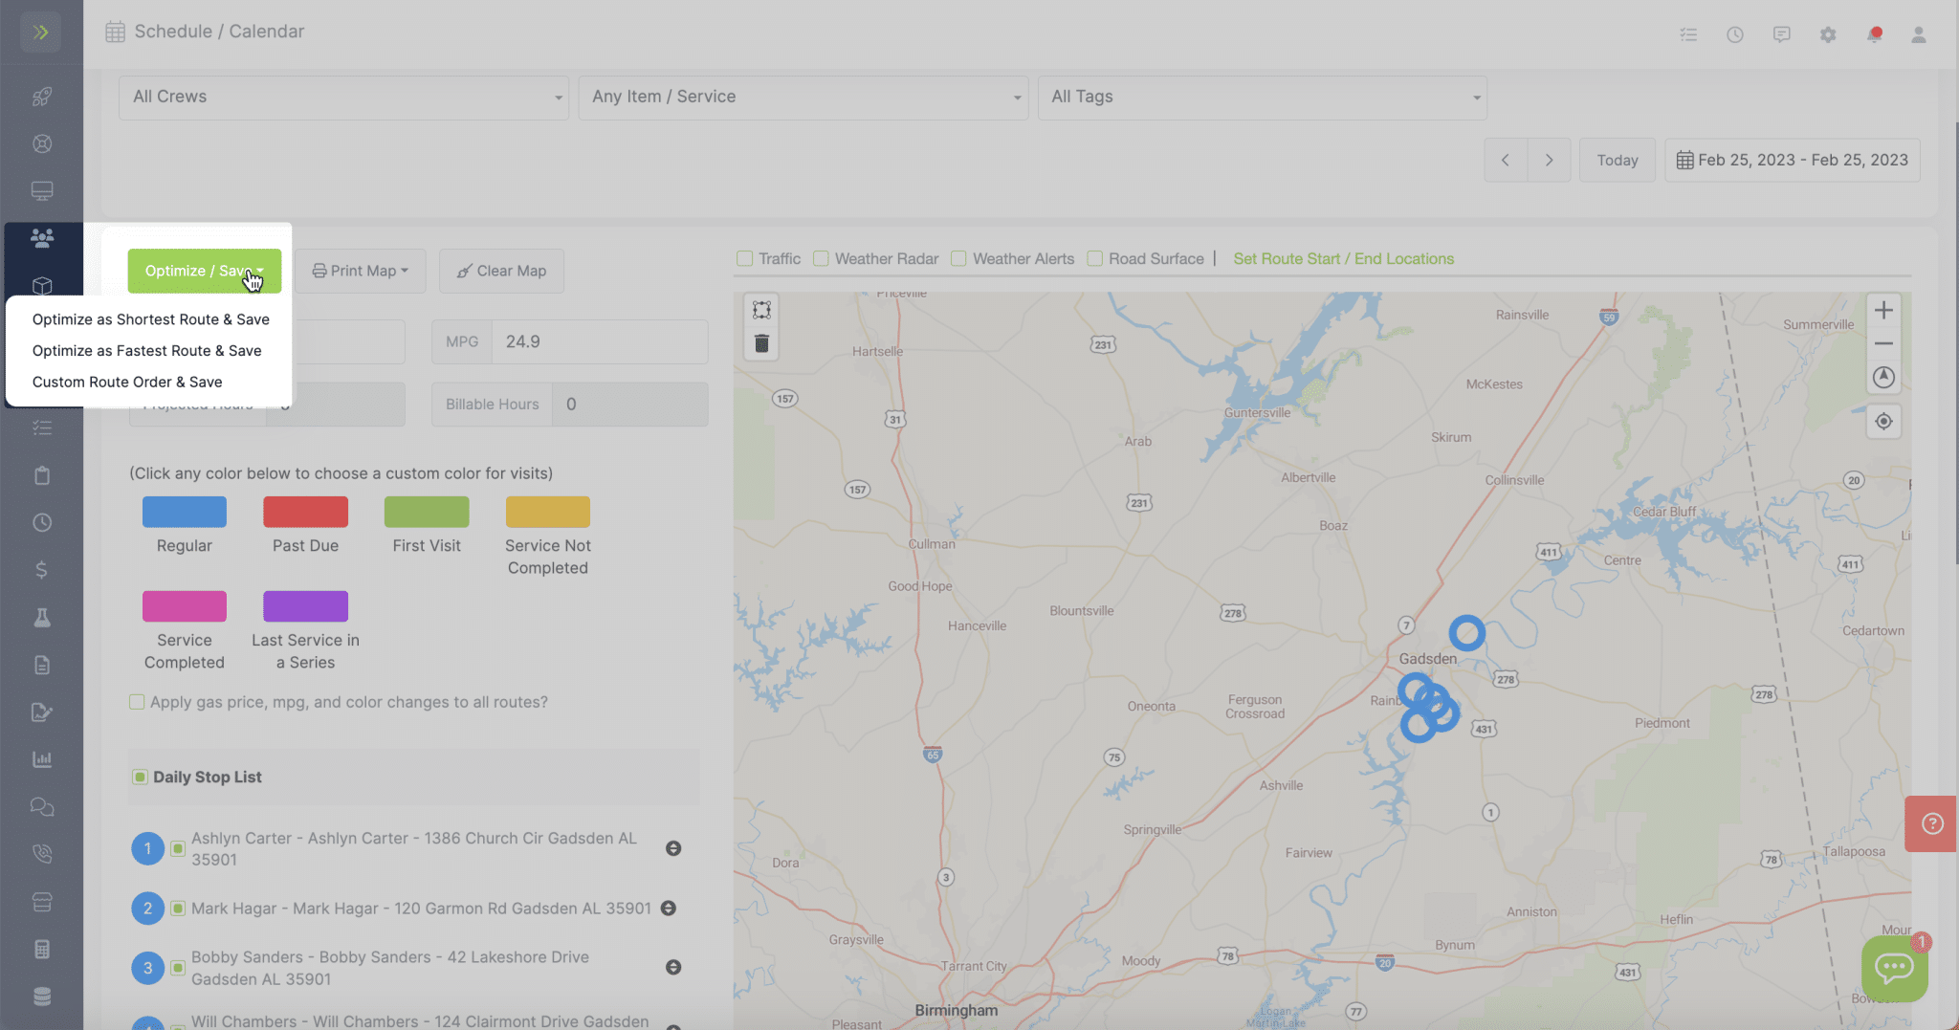Open notifications via the bell icon

click(1875, 34)
